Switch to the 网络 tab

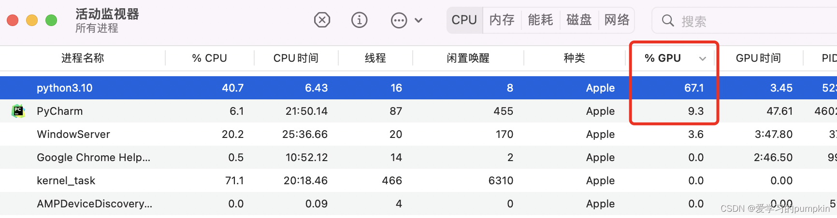(617, 20)
